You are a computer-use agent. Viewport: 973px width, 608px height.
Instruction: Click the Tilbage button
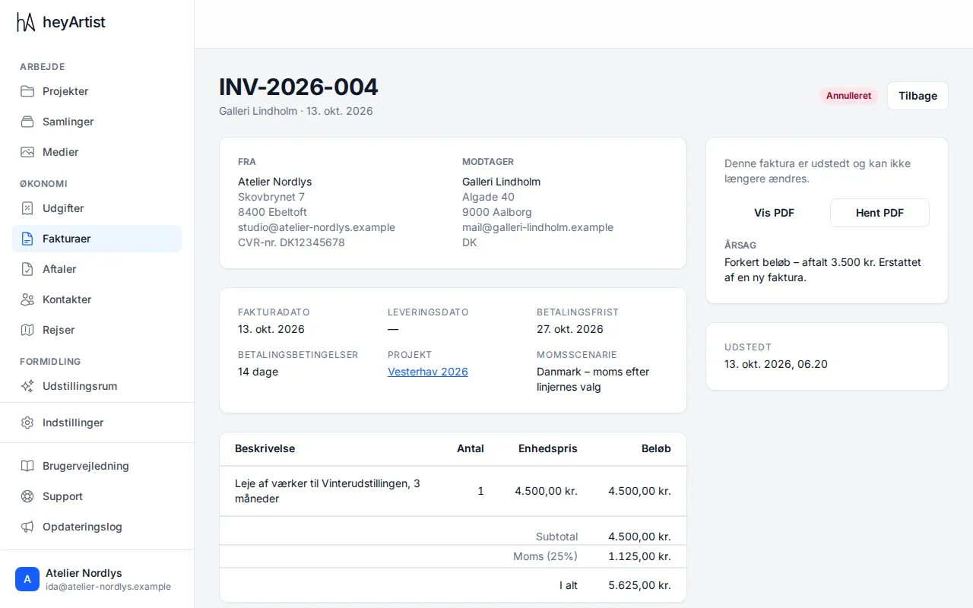click(918, 96)
